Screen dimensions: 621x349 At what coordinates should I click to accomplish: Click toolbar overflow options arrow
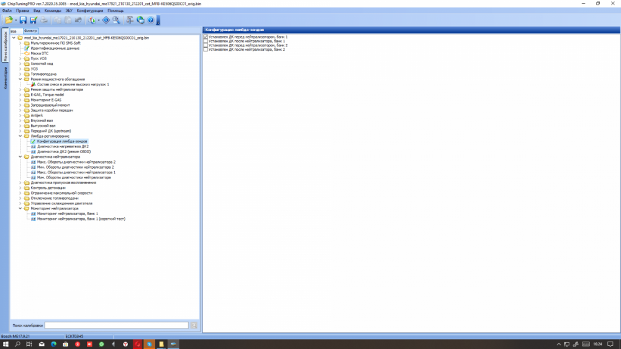pos(158,20)
